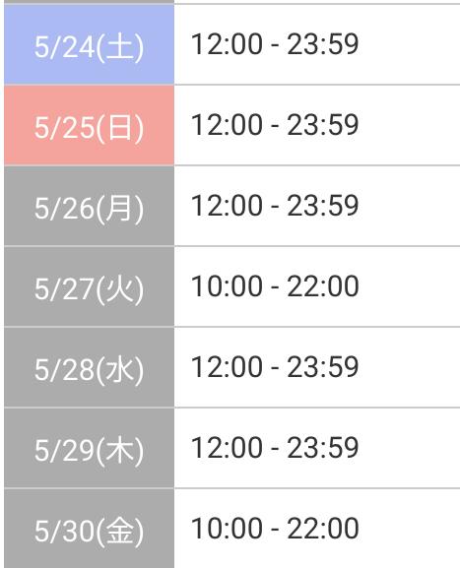460x568 pixels.
Task: Click the 10:00 - 22:00 time for Friday
Action: 275,529
